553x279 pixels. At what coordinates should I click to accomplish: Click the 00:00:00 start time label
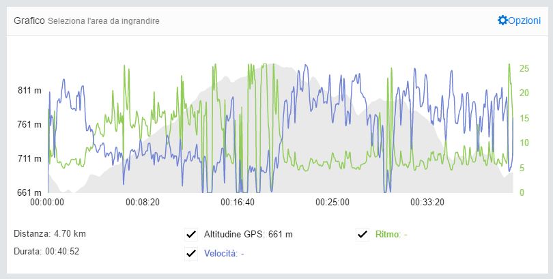pos(47,202)
